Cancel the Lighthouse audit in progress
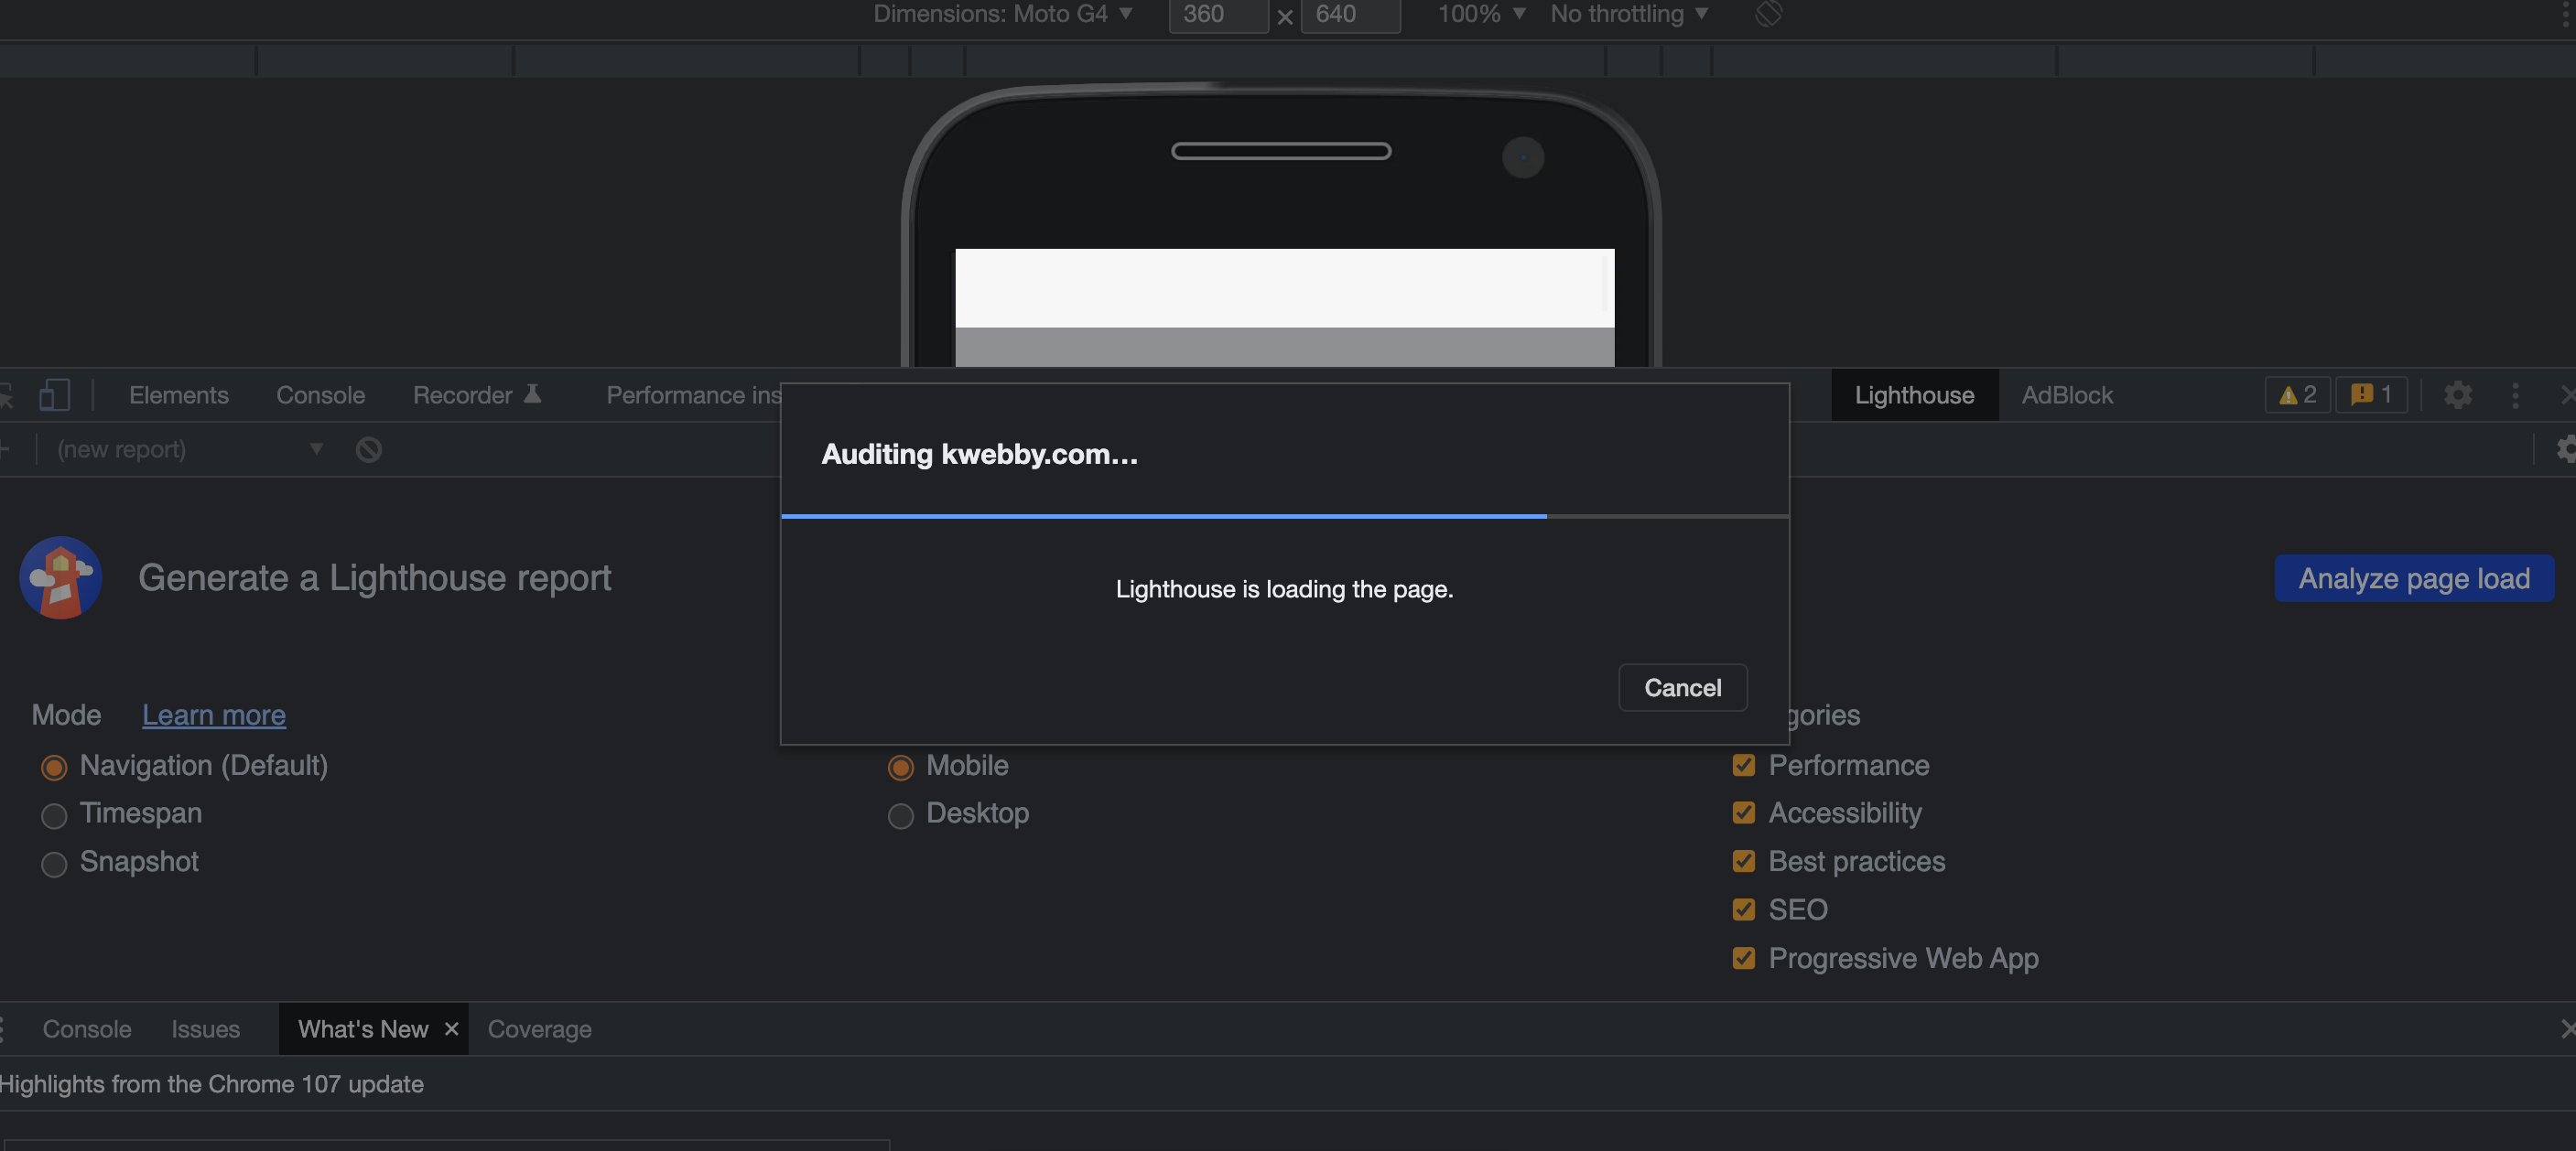Viewport: 2576px width, 1151px height. pyautogui.click(x=1683, y=686)
